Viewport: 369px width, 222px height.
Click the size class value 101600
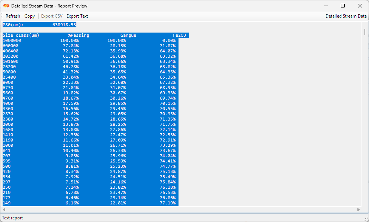point(10,61)
